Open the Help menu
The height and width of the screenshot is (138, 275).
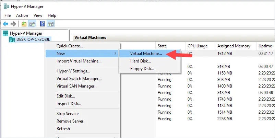pyautogui.click(x=52, y=15)
